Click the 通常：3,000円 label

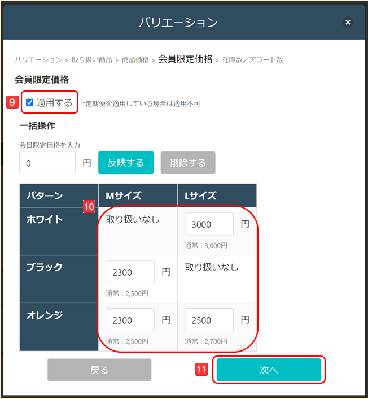click(206, 245)
